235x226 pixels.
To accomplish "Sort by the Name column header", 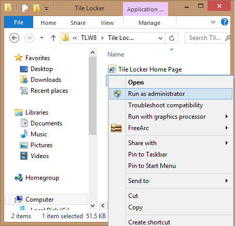I will click(116, 54).
